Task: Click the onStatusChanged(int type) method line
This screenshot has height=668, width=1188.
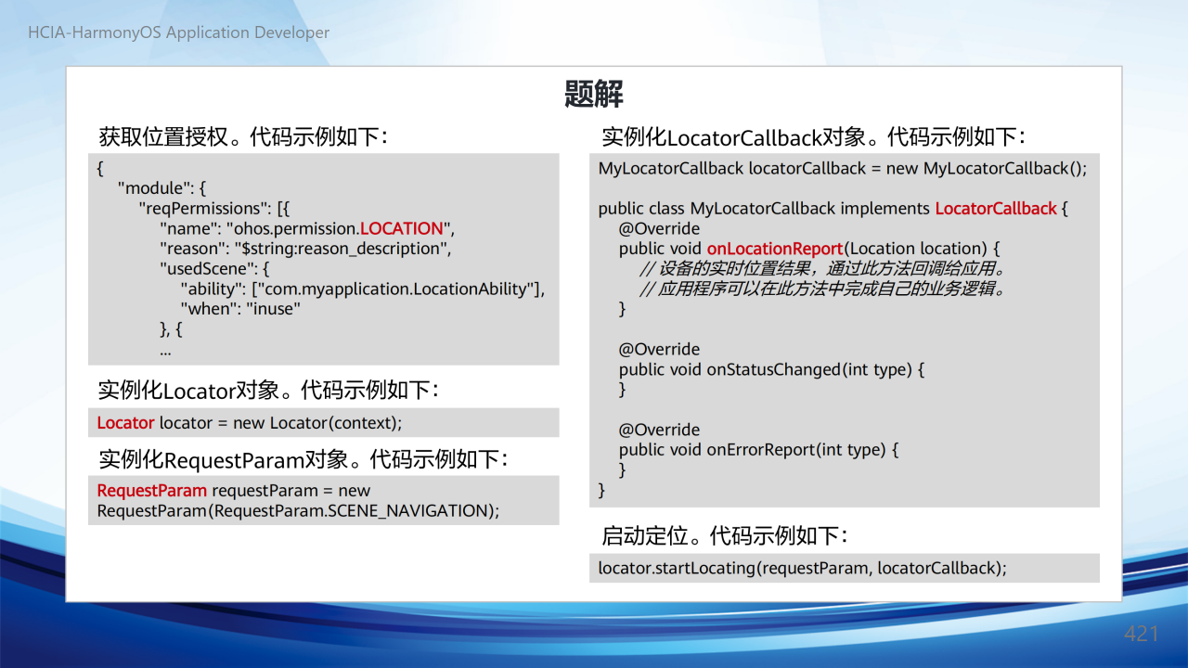Action: (x=772, y=369)
